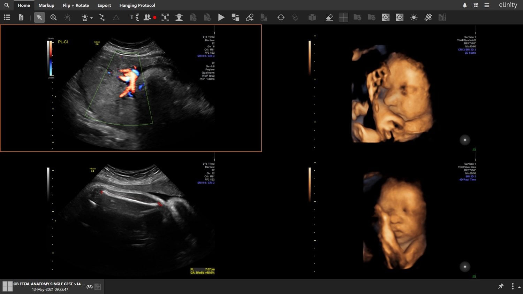Click the patient silhouette icon
Image resolution: width=523 pixels, height=294 pixels.
coord(179,17)
